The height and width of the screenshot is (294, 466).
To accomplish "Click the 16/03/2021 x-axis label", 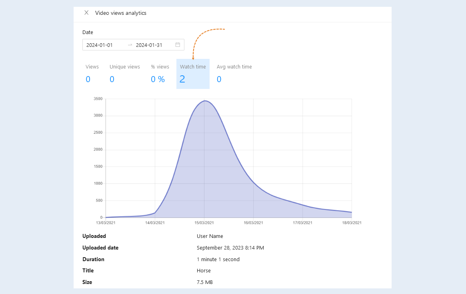I will pyautogui.click(x=253, y=223).
